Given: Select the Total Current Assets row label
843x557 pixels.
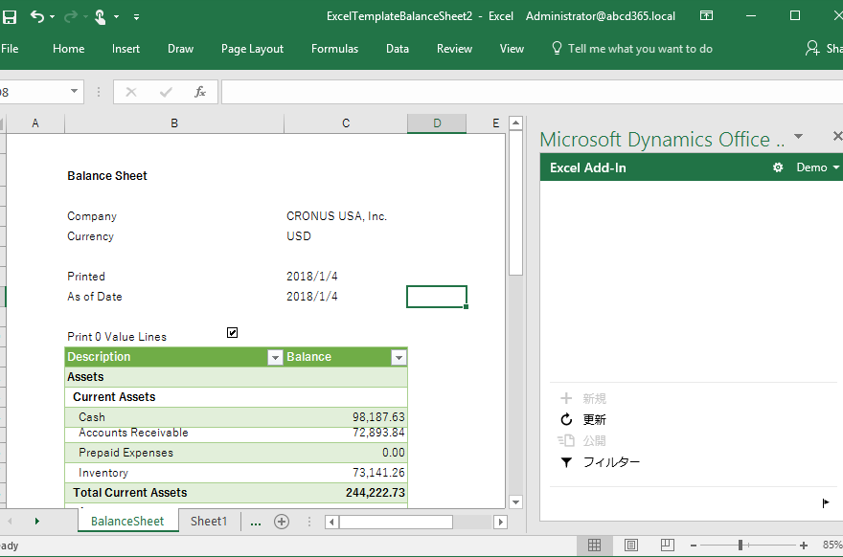Looking at the screenshot, I should pyautogui.click(x=130, y=493).
